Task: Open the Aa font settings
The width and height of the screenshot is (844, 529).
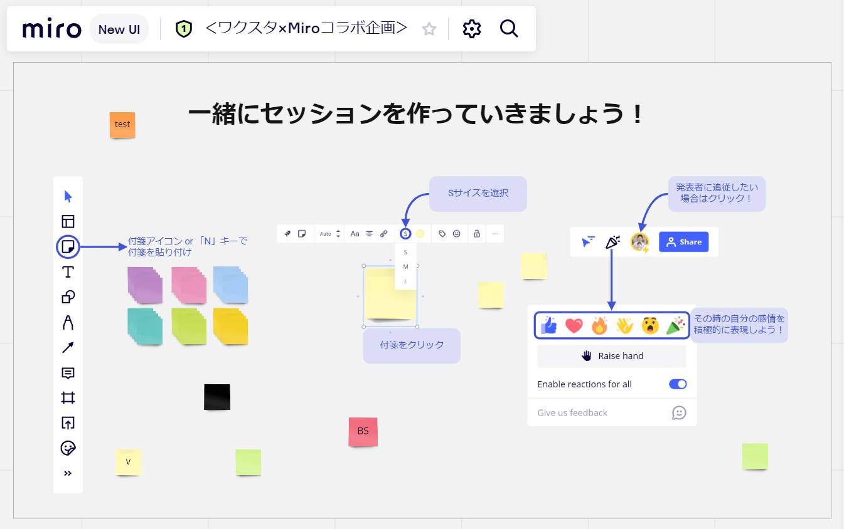Action: click(355, 234)
